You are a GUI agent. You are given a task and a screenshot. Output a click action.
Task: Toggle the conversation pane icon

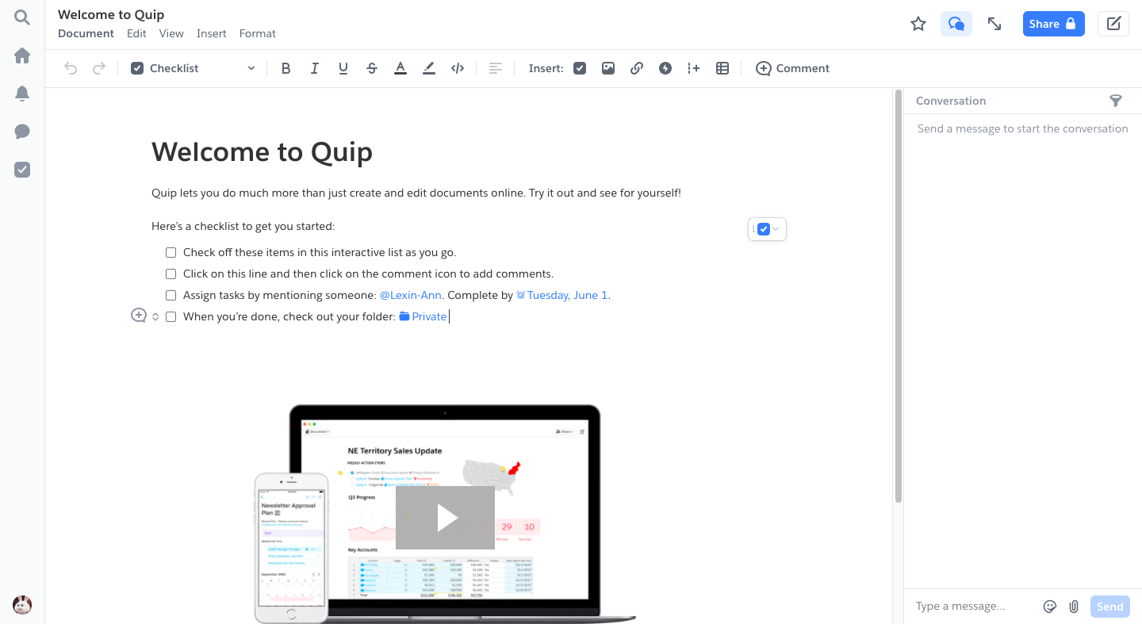coord(956,24)
